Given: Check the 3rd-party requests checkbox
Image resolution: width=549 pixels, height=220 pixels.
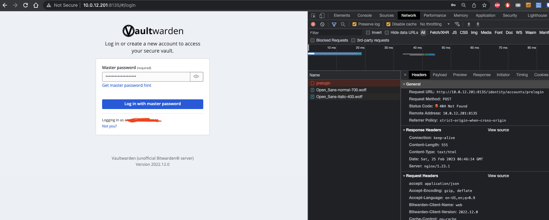Looking at the screenshot, I should point(353,40).
